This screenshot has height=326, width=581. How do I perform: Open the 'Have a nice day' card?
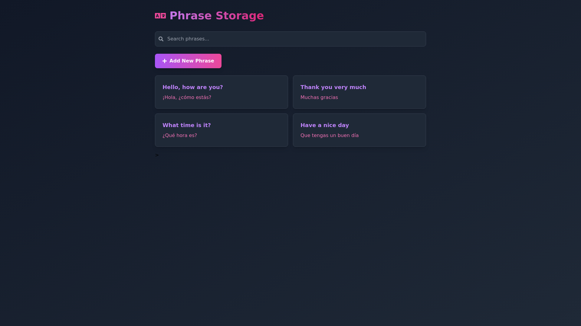(x=359, y=130)
